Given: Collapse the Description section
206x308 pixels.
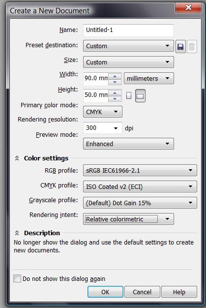Looking at the screenshot, I should click(x=17, y=233).
